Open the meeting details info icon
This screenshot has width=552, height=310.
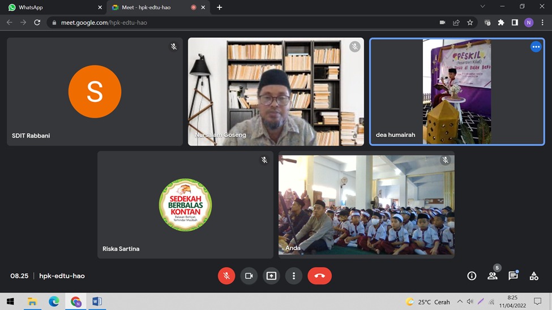472,275
